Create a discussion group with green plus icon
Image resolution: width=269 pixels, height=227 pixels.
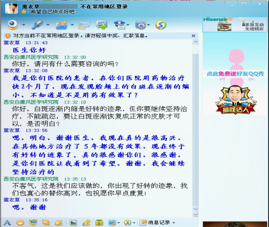(101, 25)
